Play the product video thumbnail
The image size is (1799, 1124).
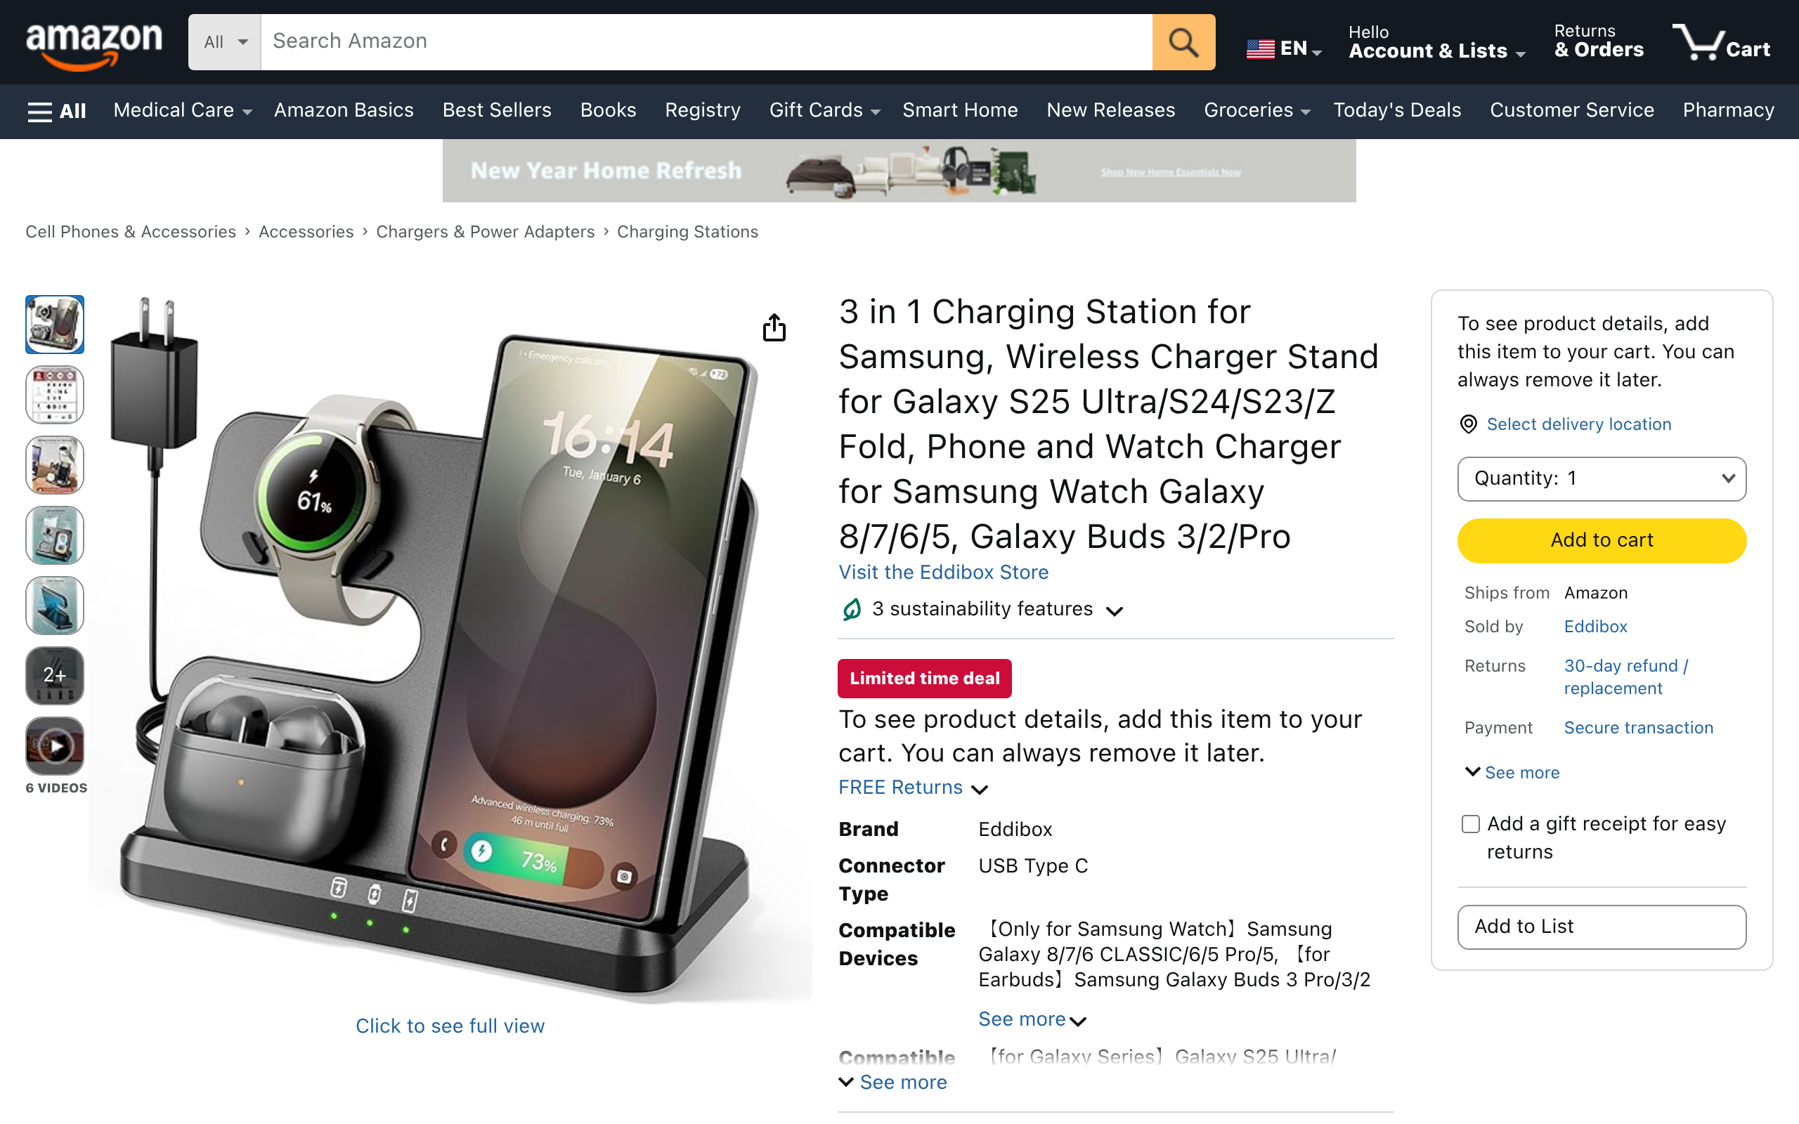(55, 745)
